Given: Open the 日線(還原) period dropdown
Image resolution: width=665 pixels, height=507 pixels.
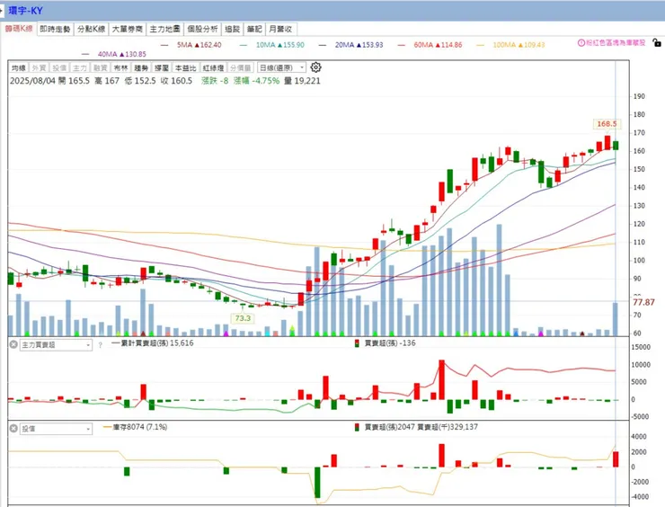Looking at the screenshot, I should [x=281, y=68].
